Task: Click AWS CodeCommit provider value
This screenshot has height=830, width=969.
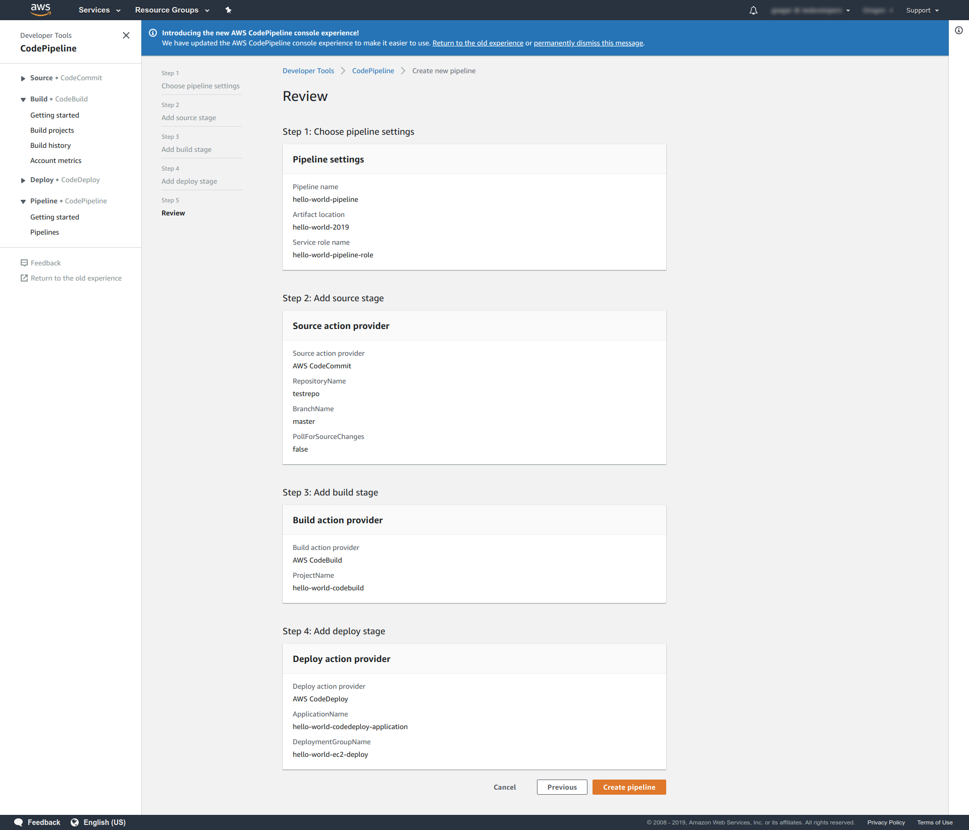Action: [322, 366]
